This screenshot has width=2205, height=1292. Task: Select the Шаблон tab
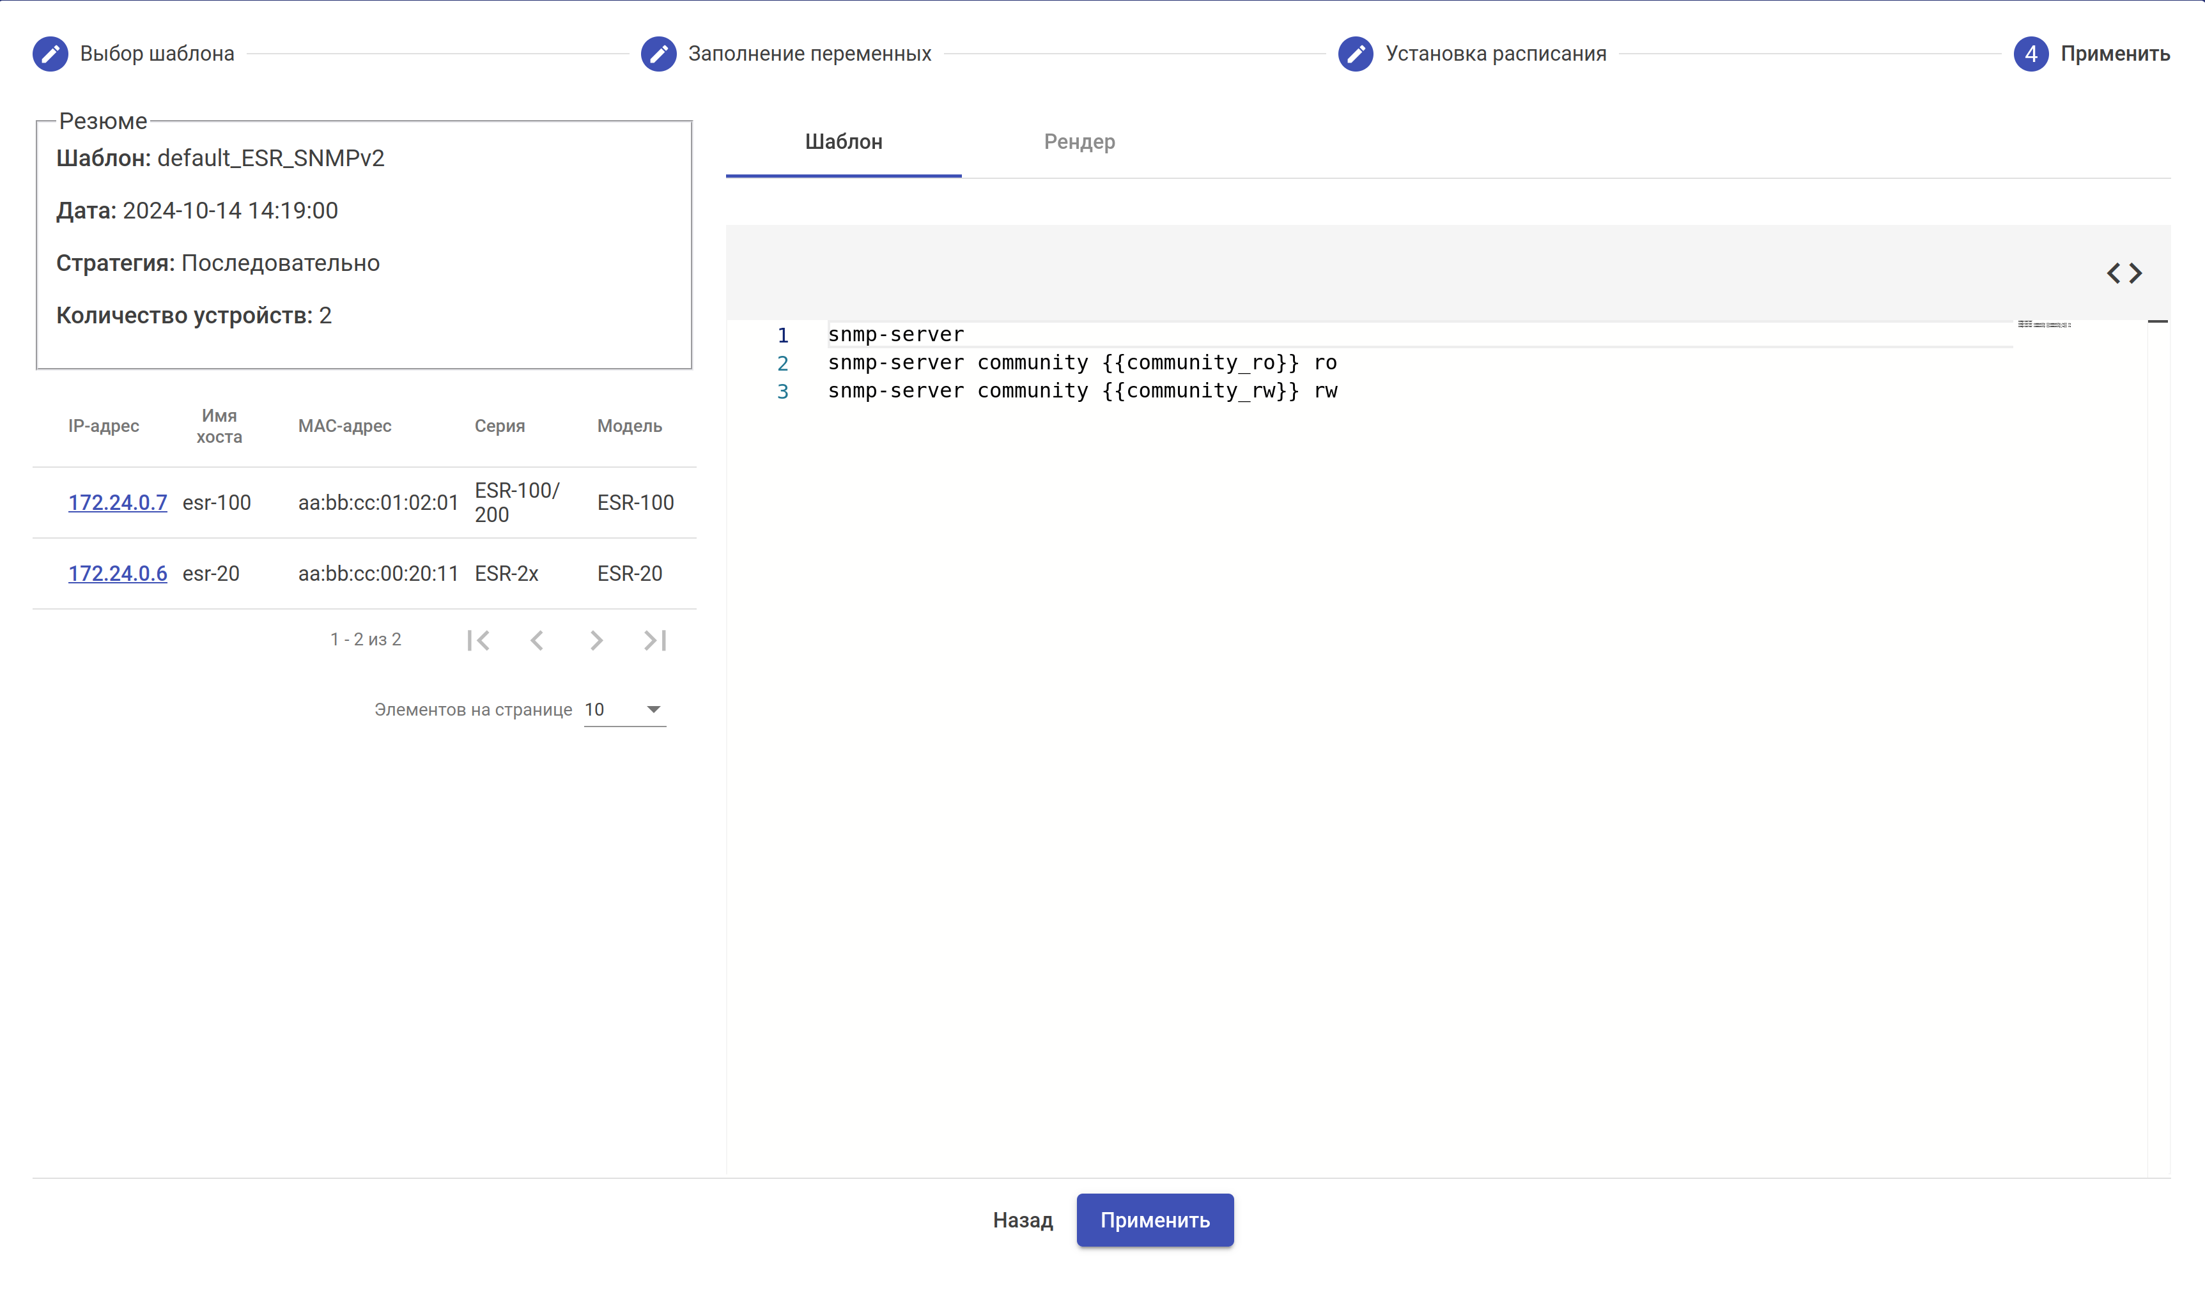point(844,142)
